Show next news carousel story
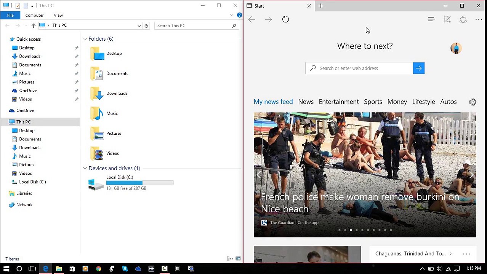Screen dimensions: 487x274 [x=471, y=175]
